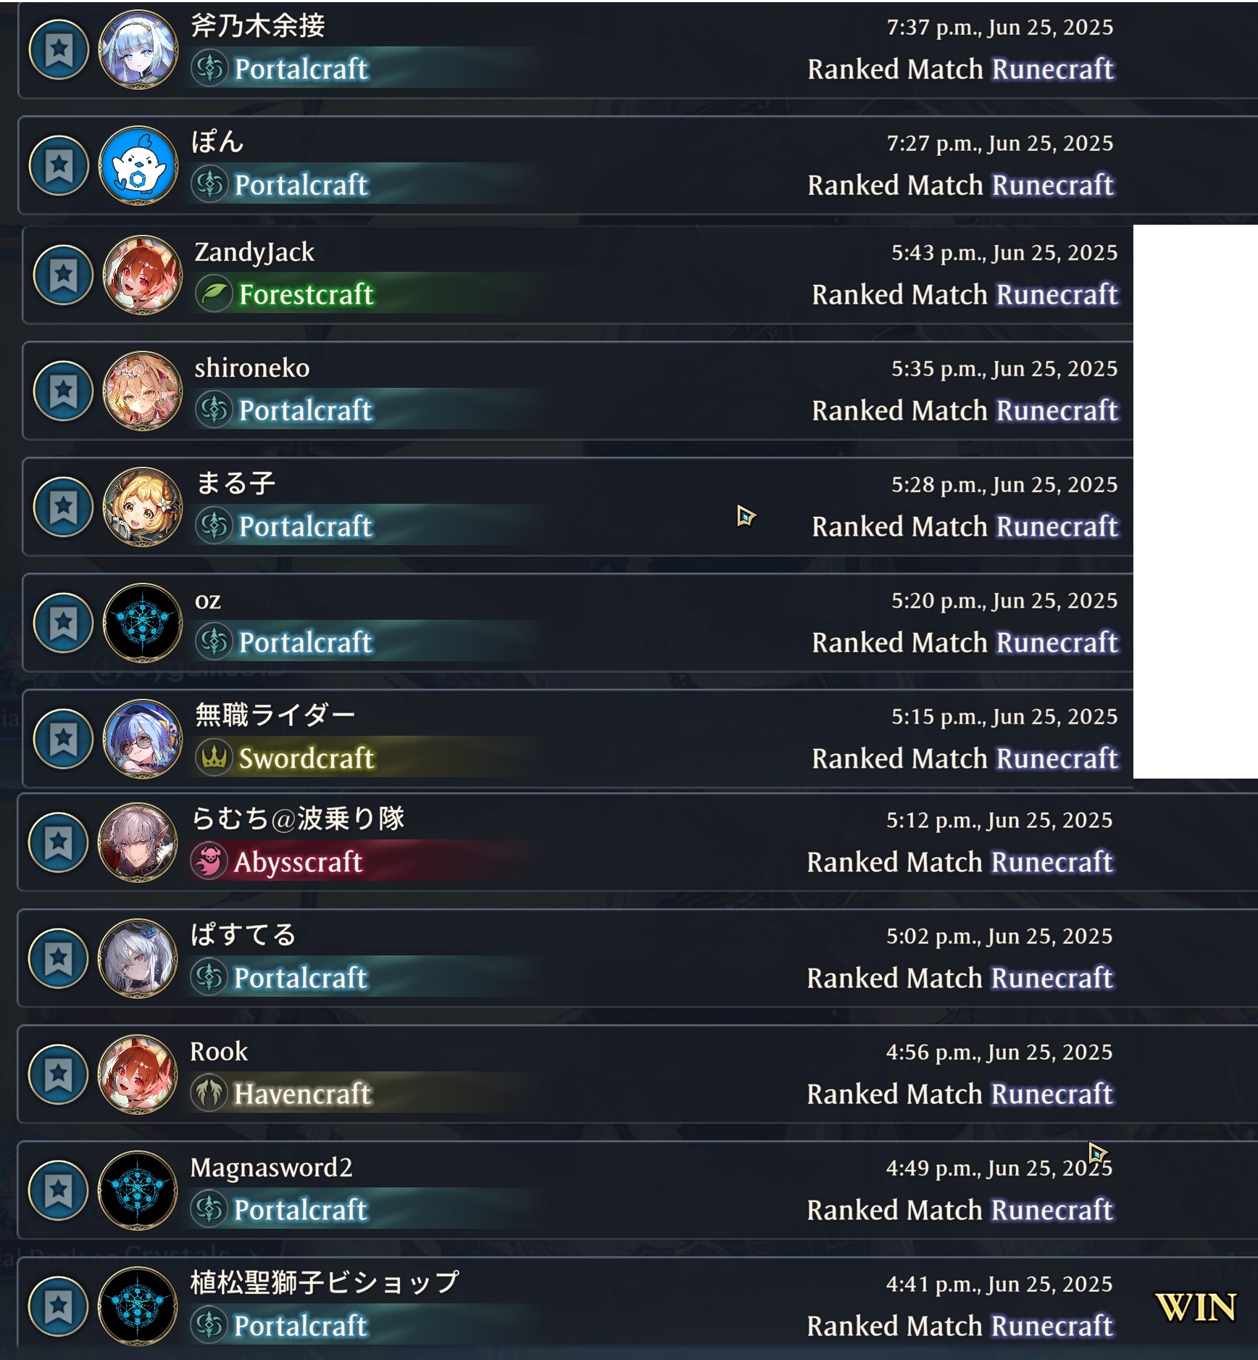Screen dimensions: 1258x1360
Task: Open the 4:56 p.m. match timestamp
Action: pos(999,1052)
